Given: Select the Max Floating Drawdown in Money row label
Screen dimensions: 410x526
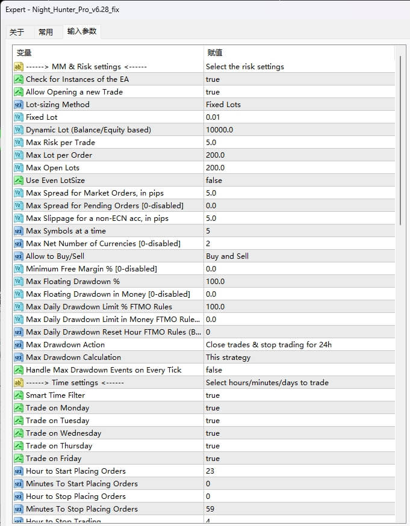Looking at the screenshot, I should (x=108, y=294).
